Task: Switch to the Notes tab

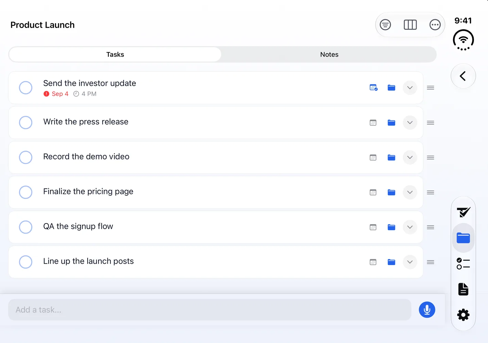Action: pyautogui.click(x=329, y=54)
